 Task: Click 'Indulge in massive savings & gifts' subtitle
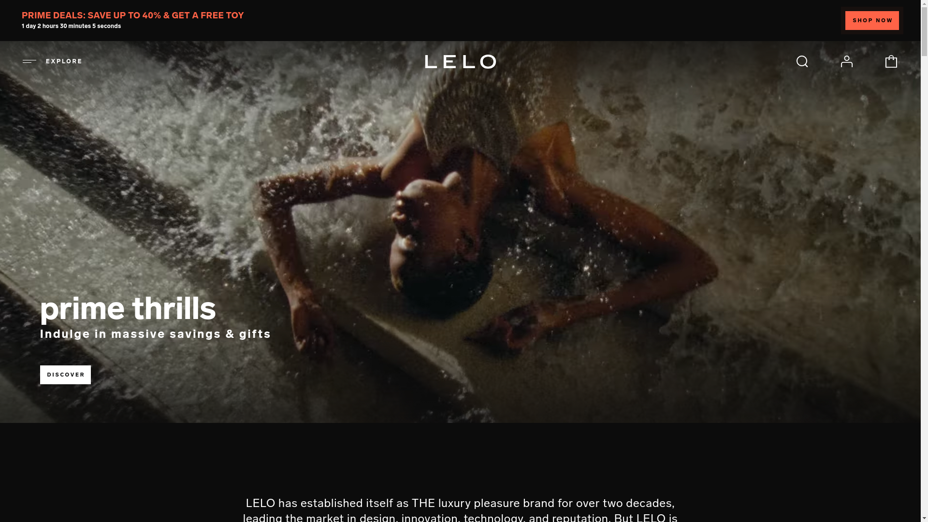[155, 334]
